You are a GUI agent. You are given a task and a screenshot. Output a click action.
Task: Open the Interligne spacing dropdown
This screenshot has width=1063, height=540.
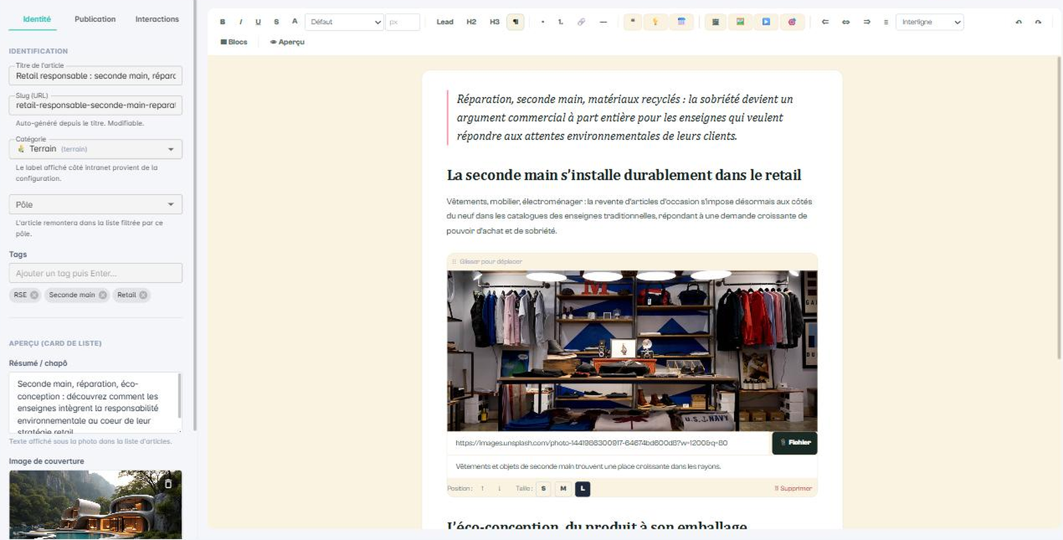pos(930,22)
